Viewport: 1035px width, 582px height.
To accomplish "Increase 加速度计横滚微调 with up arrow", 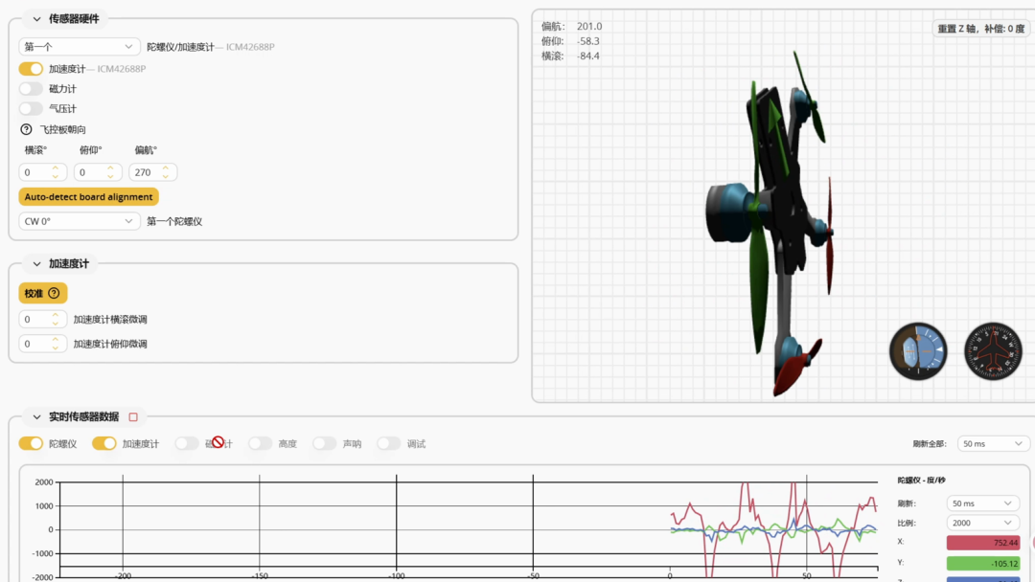I will click(x=56, y=315).
